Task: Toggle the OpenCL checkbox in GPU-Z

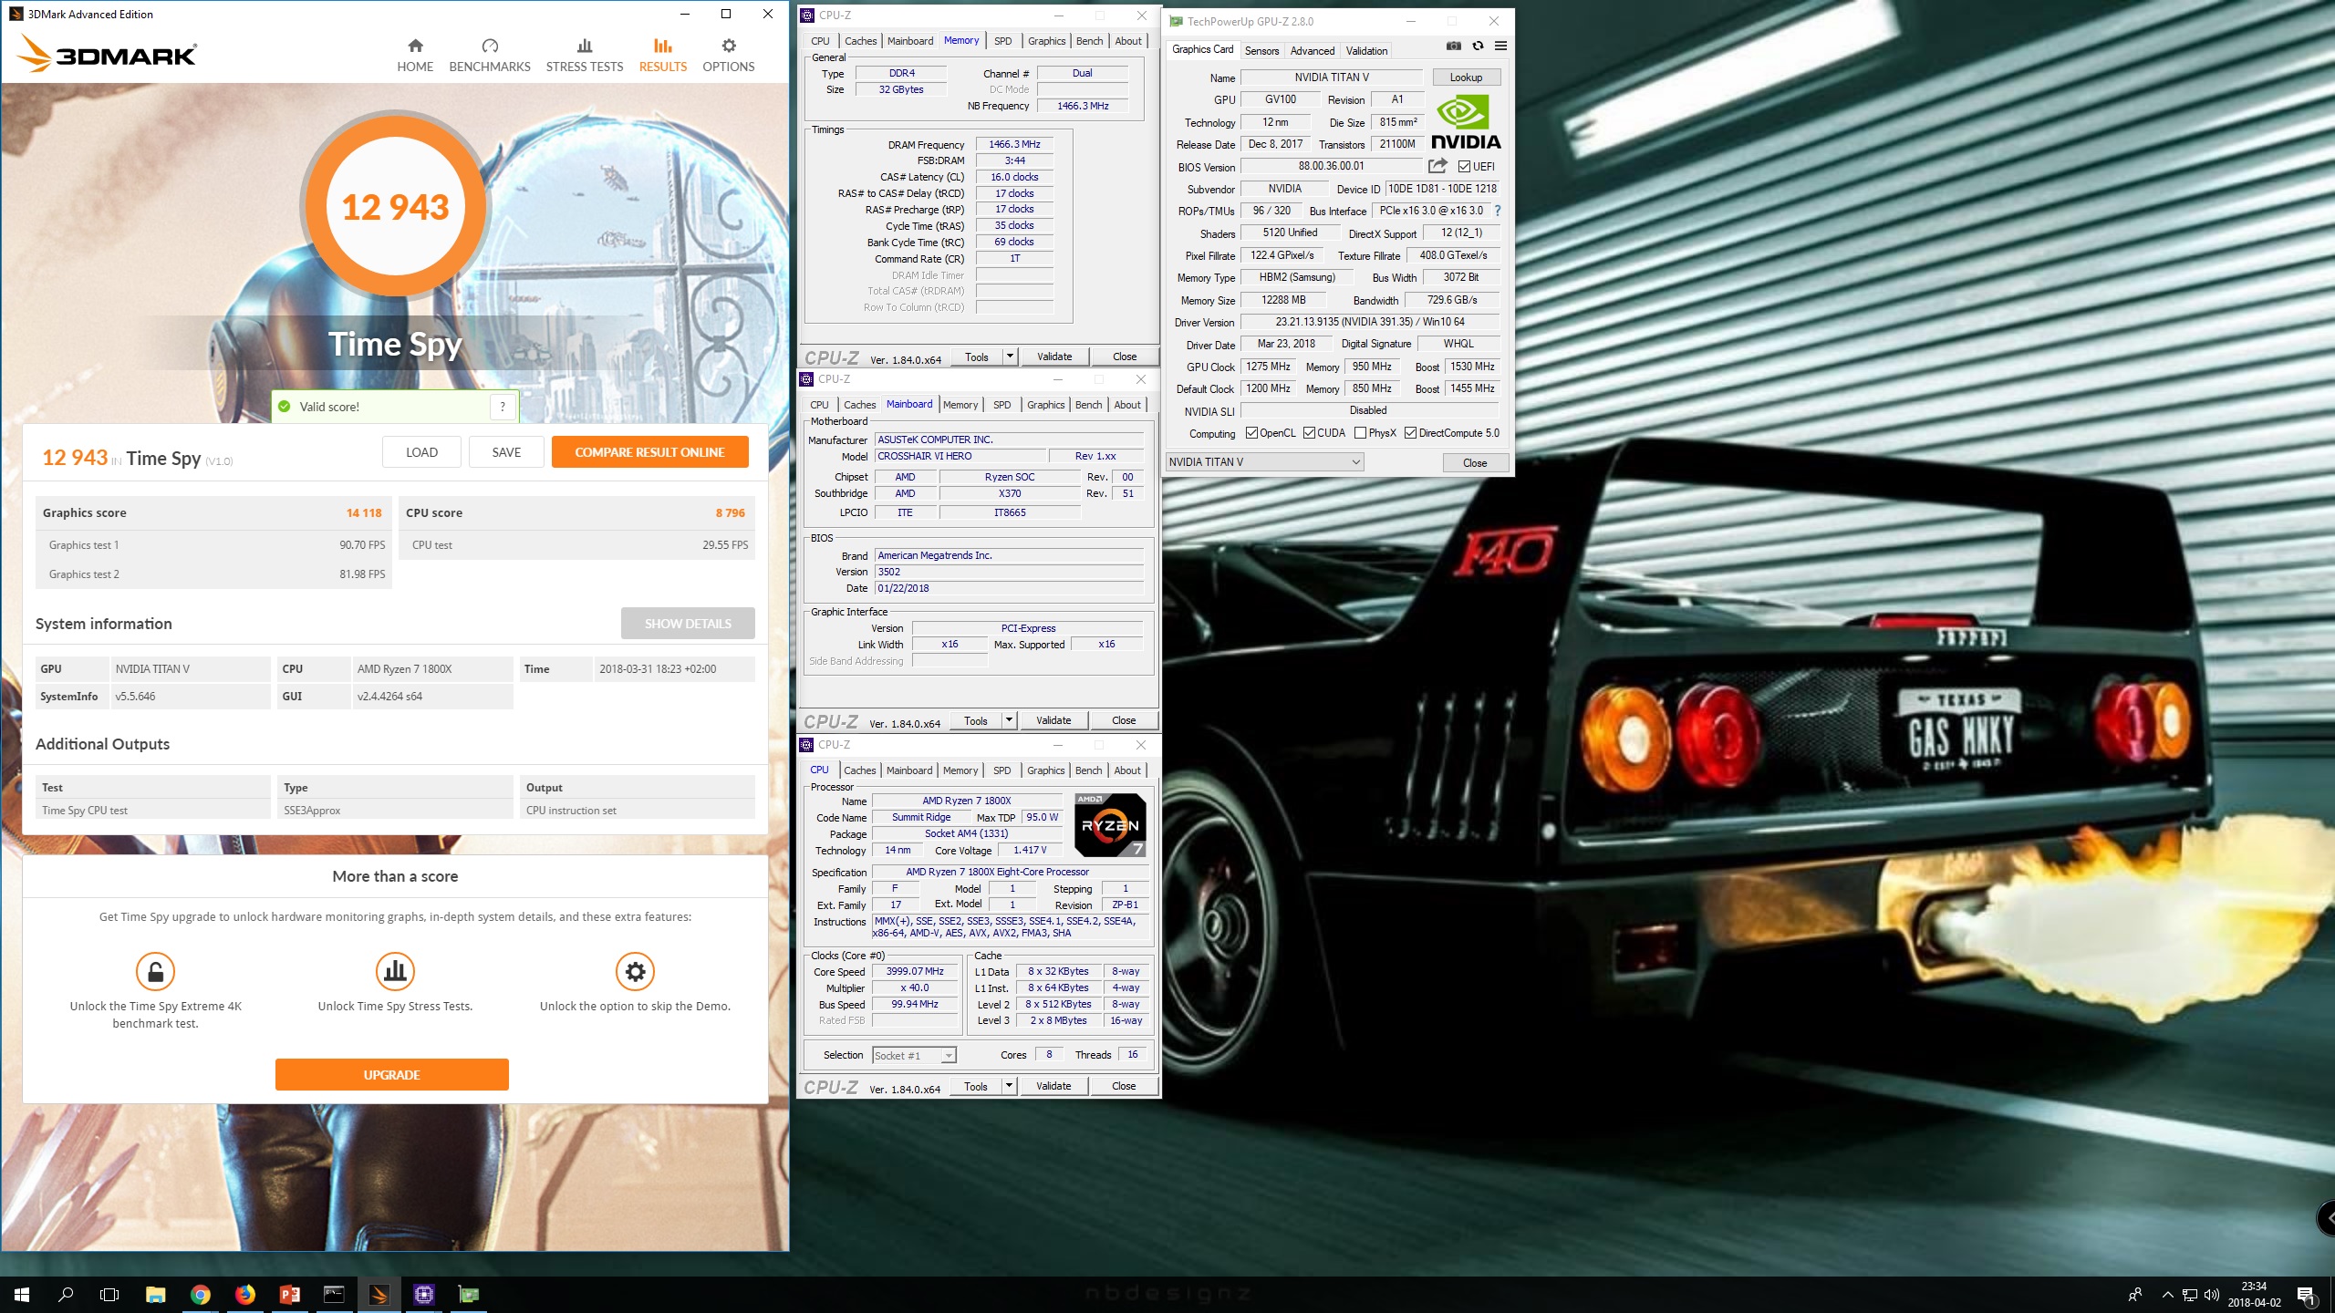Action: click(1251, 433)
